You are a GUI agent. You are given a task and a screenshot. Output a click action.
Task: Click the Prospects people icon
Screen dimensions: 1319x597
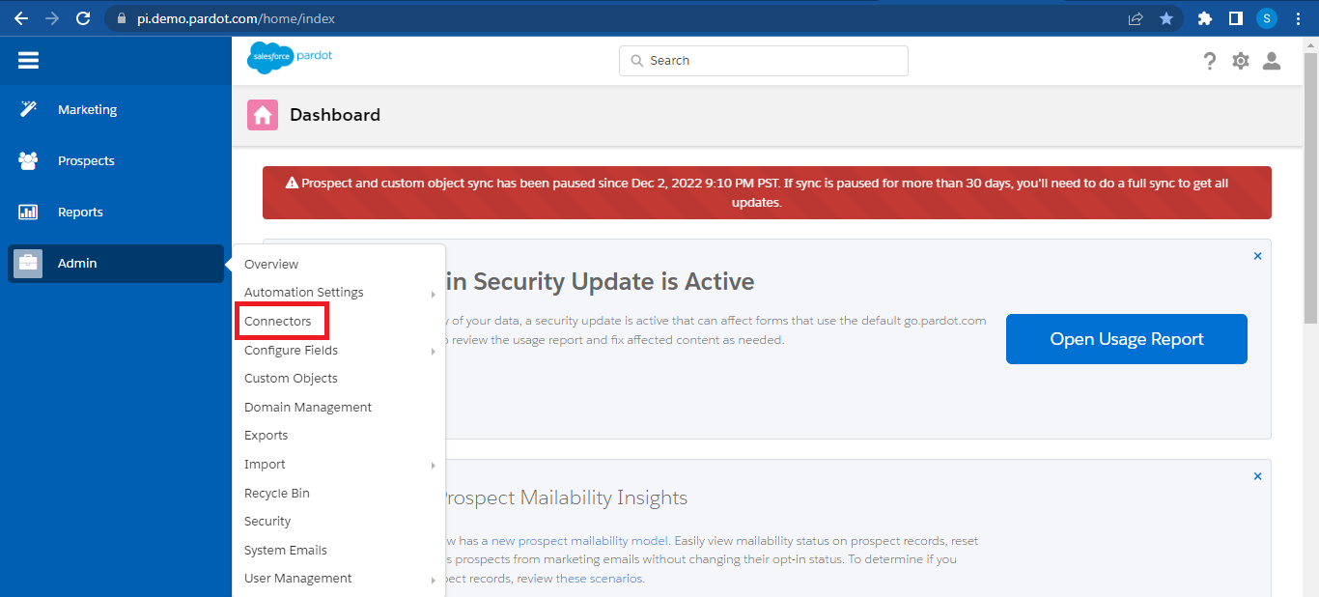click(28, 160)
